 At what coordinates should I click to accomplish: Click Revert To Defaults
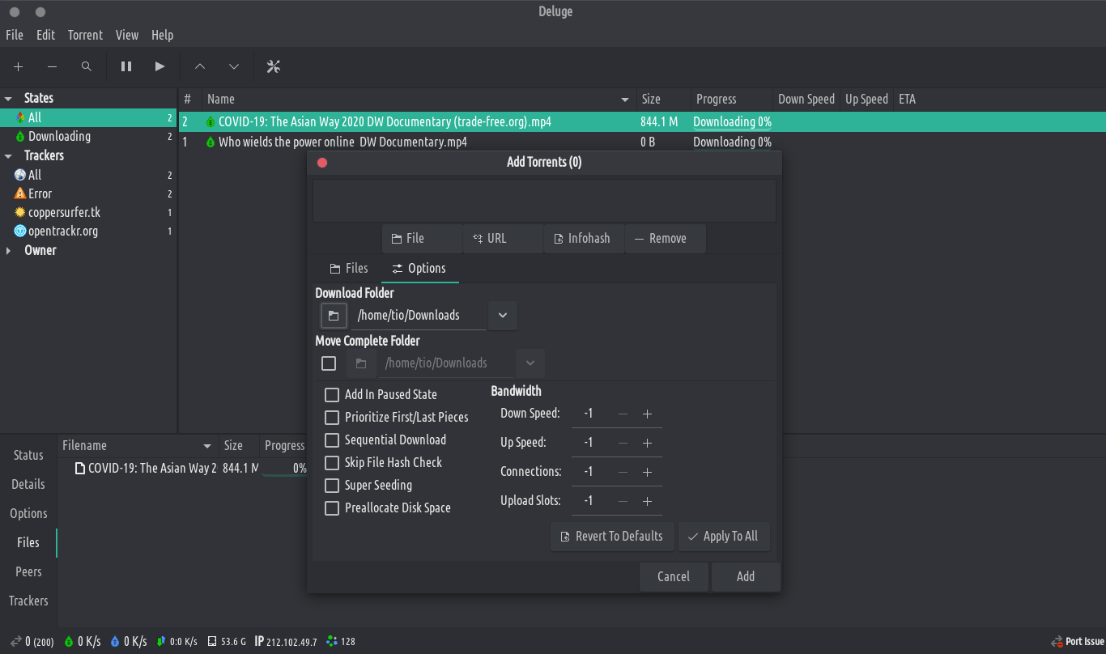coord(612,537)
